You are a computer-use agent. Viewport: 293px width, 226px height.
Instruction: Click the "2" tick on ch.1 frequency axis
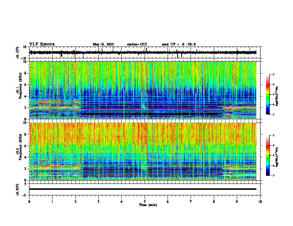[26, 107]
